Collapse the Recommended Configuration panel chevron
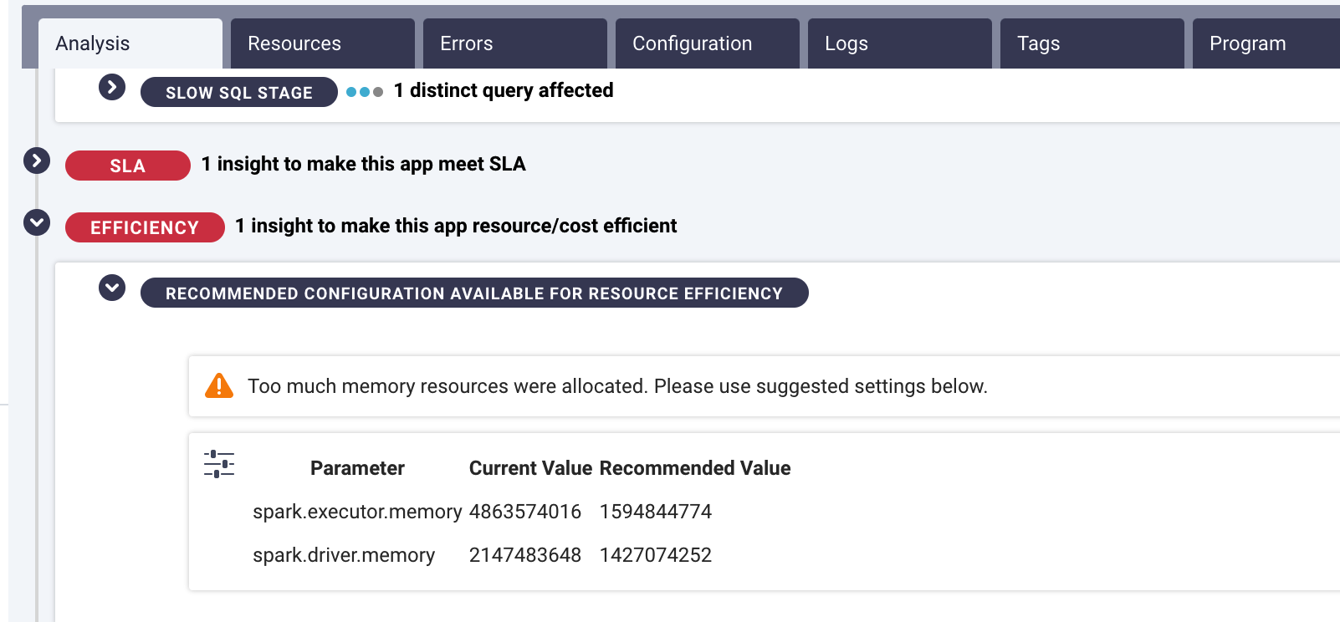Image resolution: width=1340 pixels, height=622 pixels. [112, 288]
